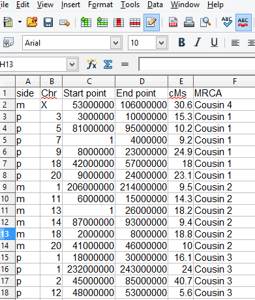Open the Format menu

(100, 5)
